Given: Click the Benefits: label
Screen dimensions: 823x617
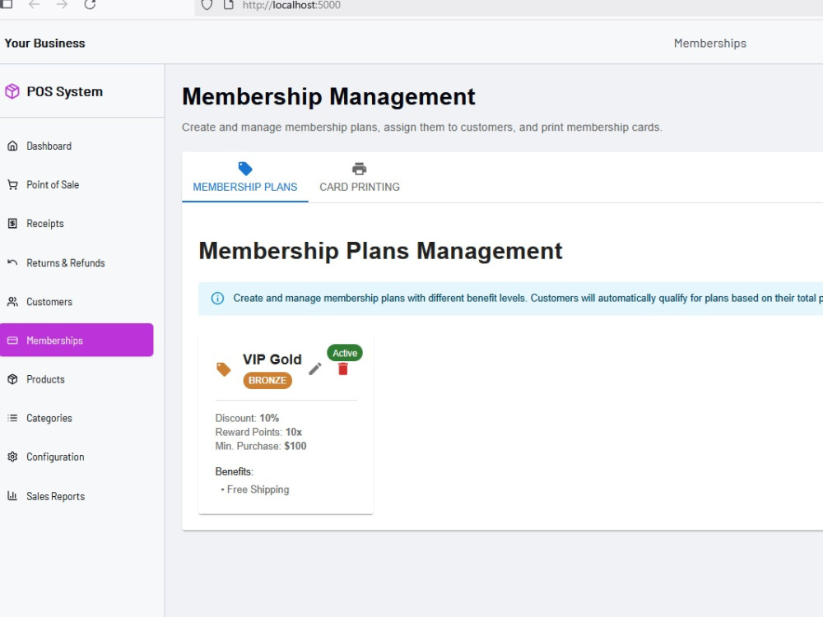Looking at the screenshot, I should click(234, 471).
